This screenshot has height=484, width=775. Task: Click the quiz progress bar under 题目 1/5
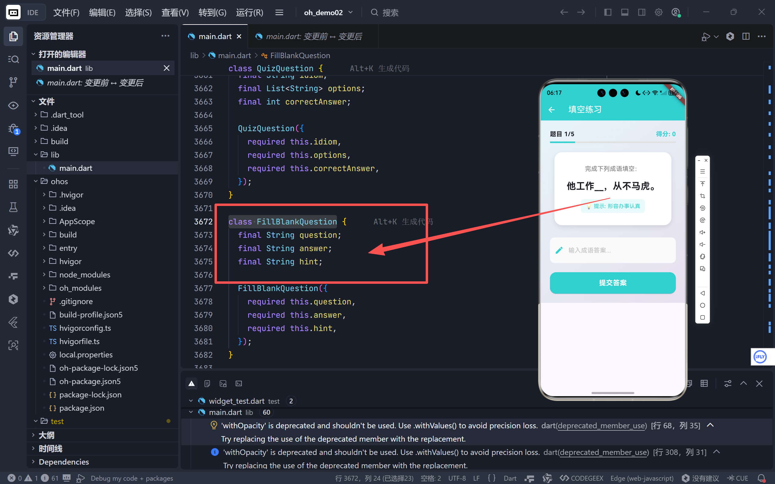pyautogui.click(x=612, y=142)
